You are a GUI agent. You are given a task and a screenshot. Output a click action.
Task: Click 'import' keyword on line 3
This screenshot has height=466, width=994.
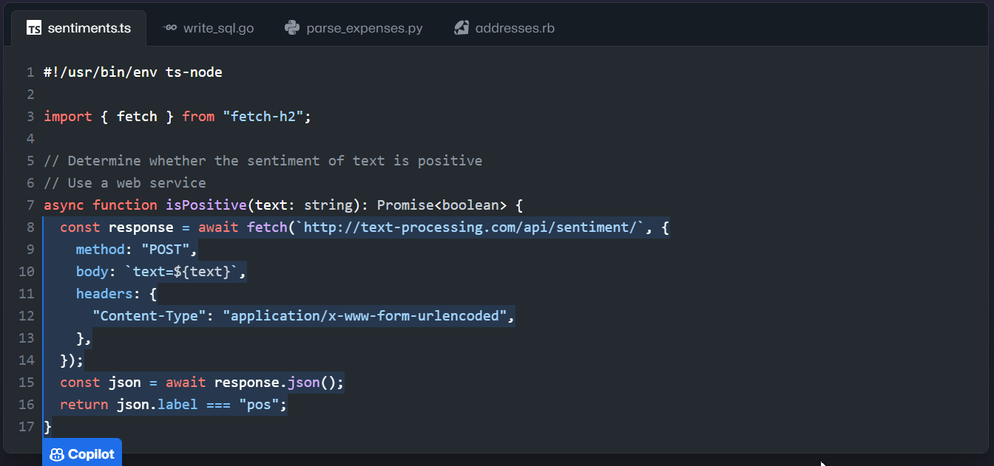click(x=68, y=117)
